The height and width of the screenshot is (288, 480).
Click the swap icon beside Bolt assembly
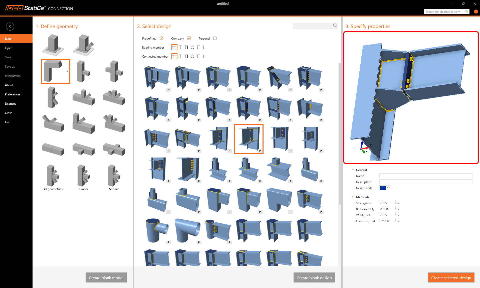click(396, 209)
